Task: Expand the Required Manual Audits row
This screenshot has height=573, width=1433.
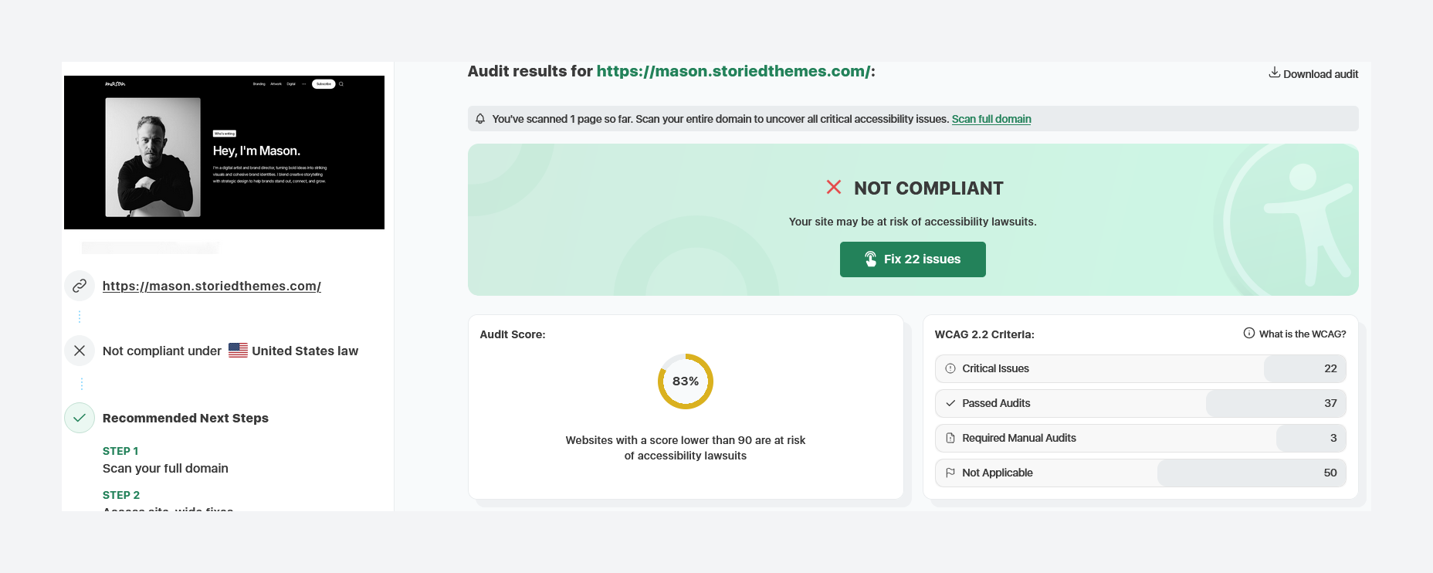Action: click(x=1140, y=438)
